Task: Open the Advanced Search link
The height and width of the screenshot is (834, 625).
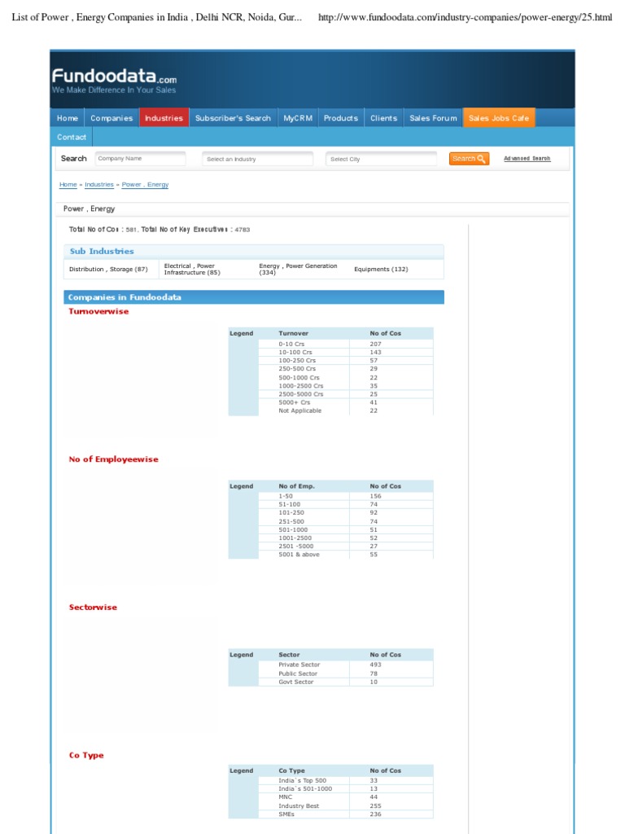Action: pos(527,159)
